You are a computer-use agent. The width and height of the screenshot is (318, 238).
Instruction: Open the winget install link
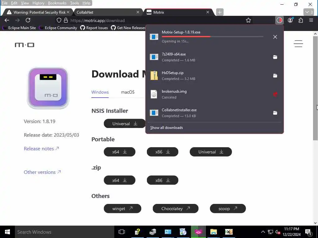122,209
